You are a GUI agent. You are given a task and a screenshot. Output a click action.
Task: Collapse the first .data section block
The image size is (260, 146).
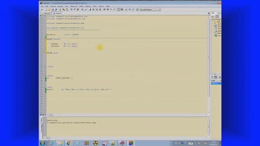(45, 76)
